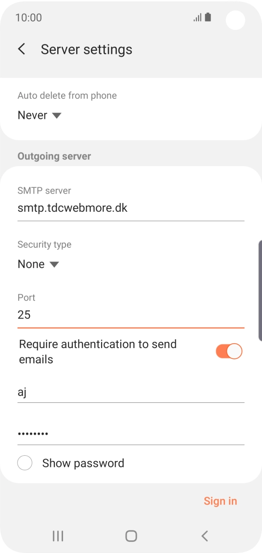Tap the Outgoing server section header

pyautogui.click(x=54, y=156)
